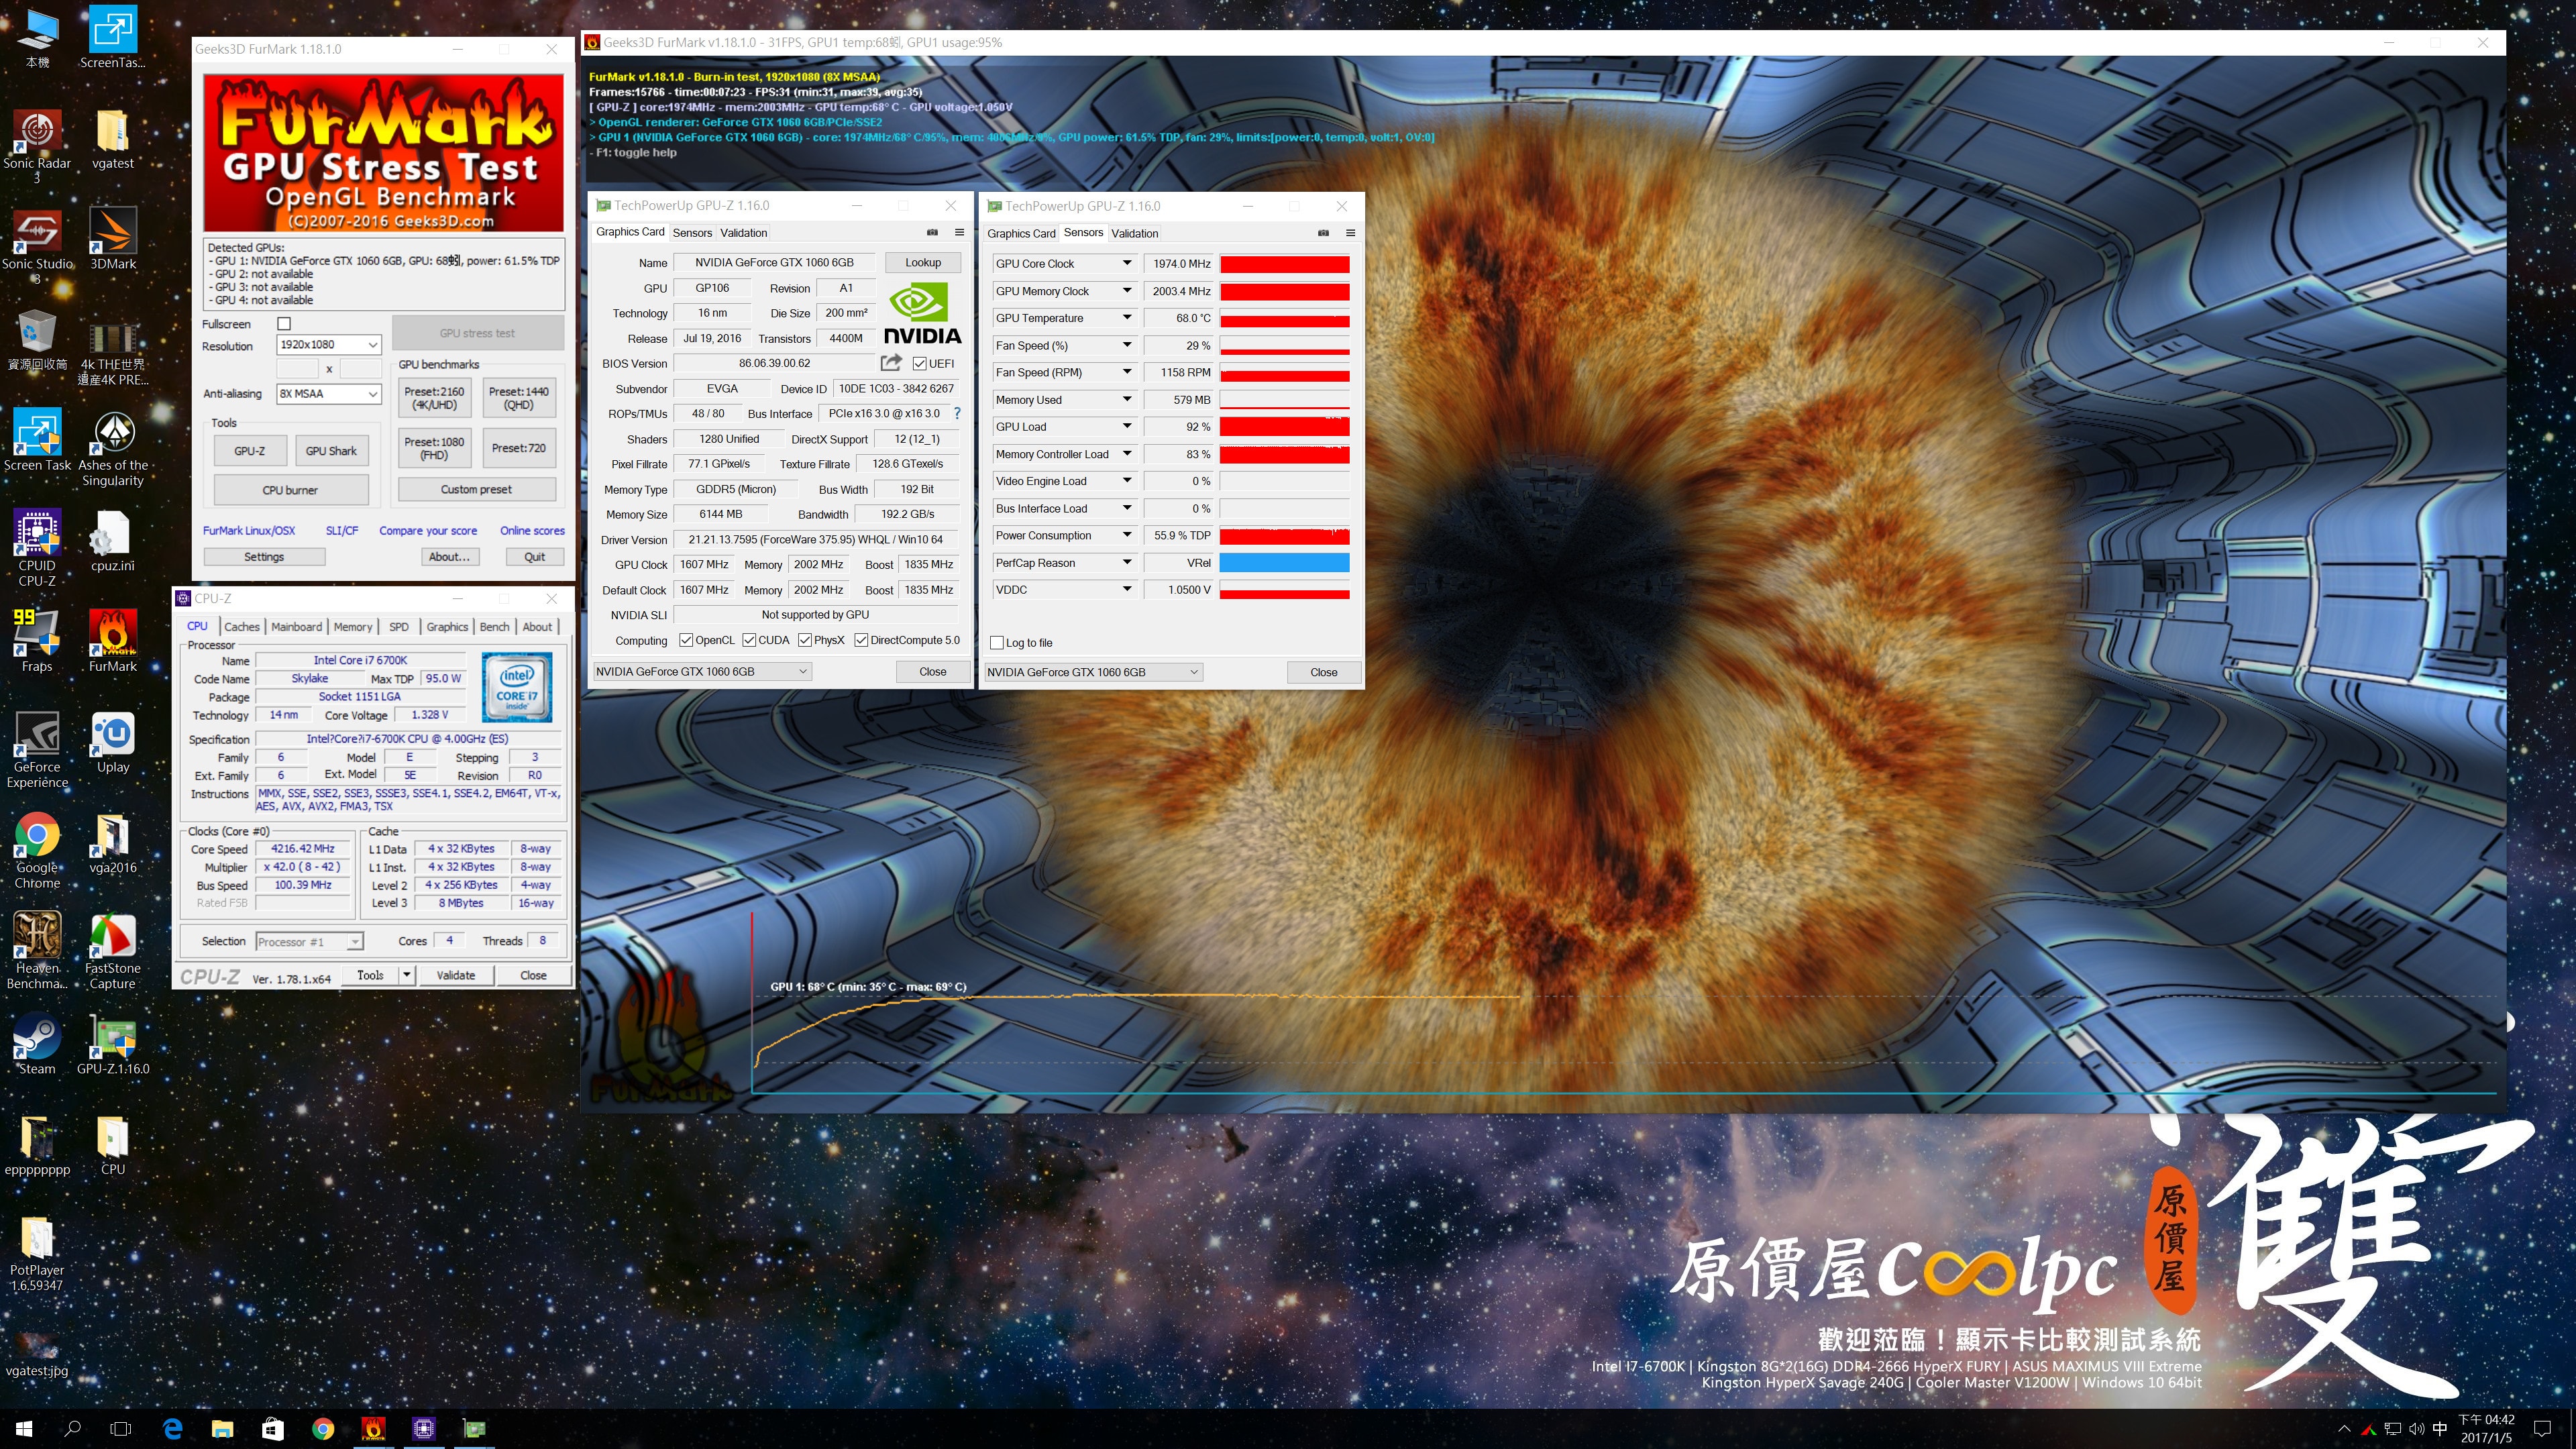Click the Lookup button in GPU-Z
2576x1449 pixels.
point(923,262)
